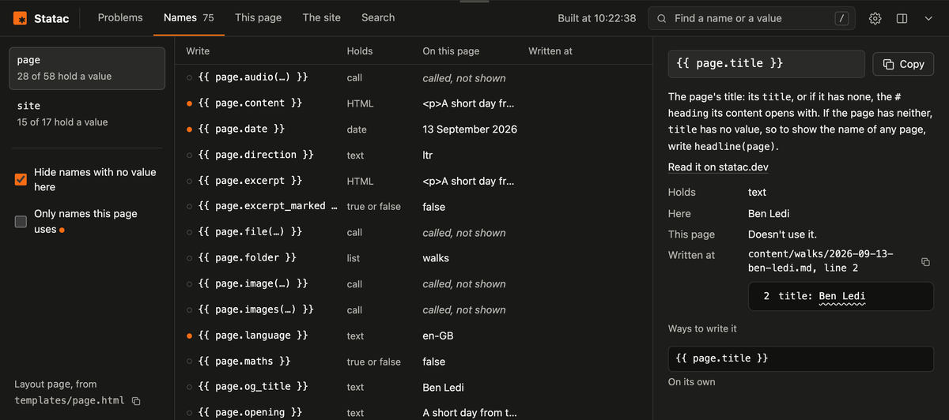Focus the Find a name or value field

pyautogui.click(x=752, y=18)
